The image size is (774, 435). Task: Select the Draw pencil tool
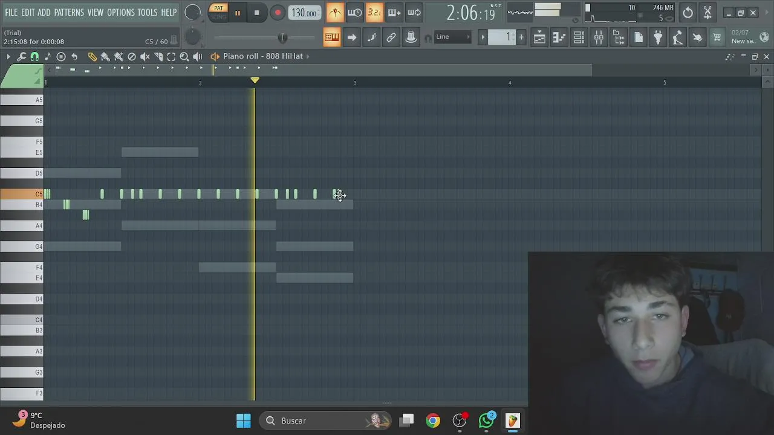tap(92, 56)
